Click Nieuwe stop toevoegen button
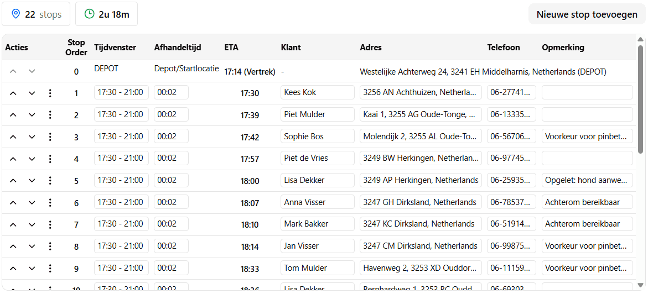Screen dimensions: 648x294 [587, 14]
